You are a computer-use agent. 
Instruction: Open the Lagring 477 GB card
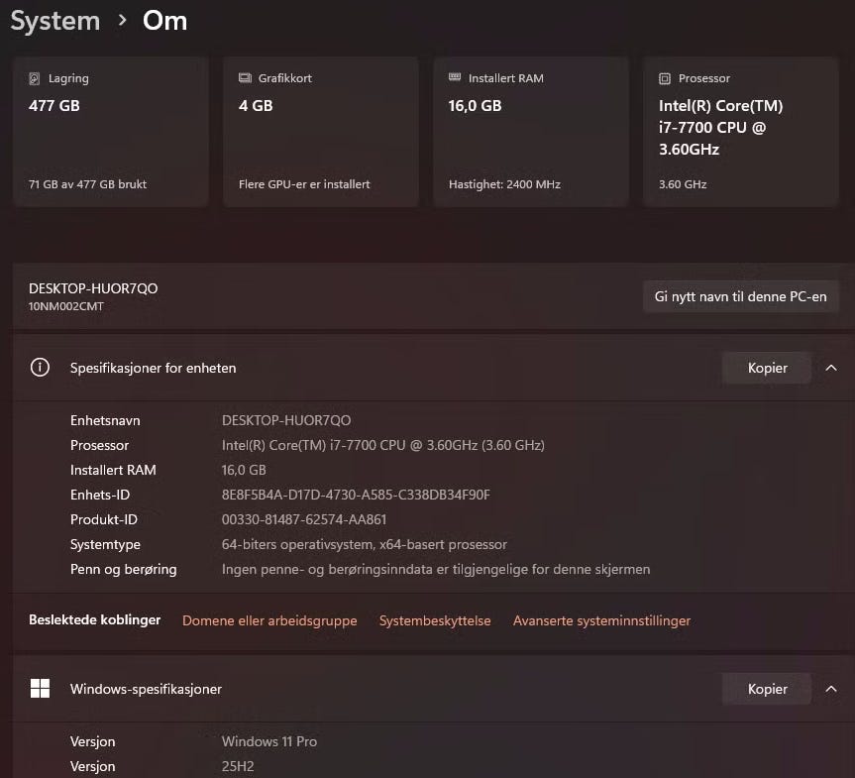pyautogui.click(x=111, y=132)
